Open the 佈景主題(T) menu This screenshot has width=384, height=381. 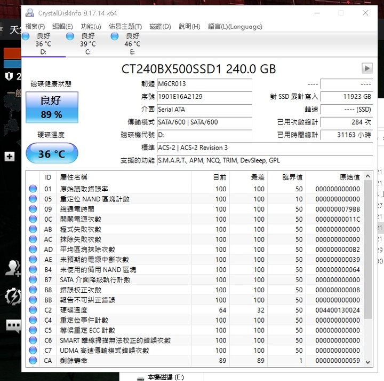[x=125, y=27]
